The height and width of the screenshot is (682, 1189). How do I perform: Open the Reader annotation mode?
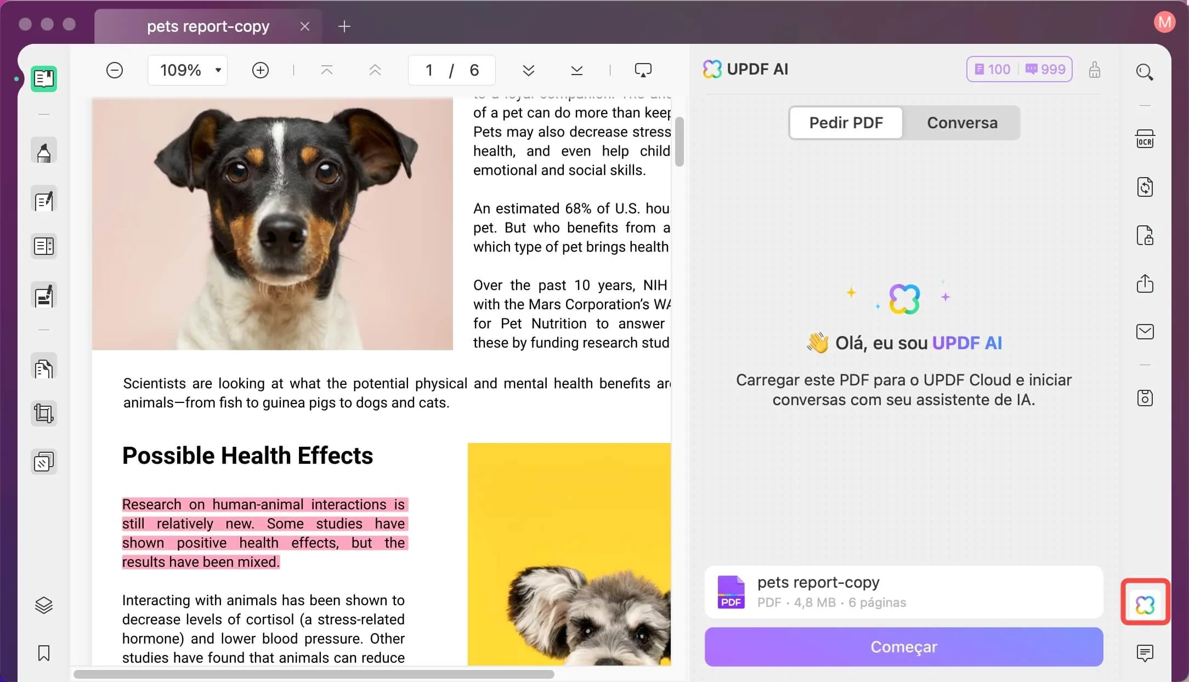[x=44, y=79]
